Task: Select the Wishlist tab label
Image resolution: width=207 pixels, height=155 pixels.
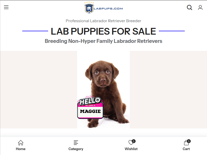Action: pos(131,149)
